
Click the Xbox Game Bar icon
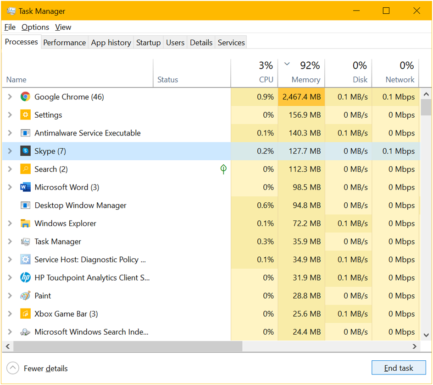pos(25,314)
